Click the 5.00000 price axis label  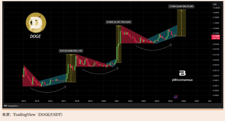pos(216,13)
